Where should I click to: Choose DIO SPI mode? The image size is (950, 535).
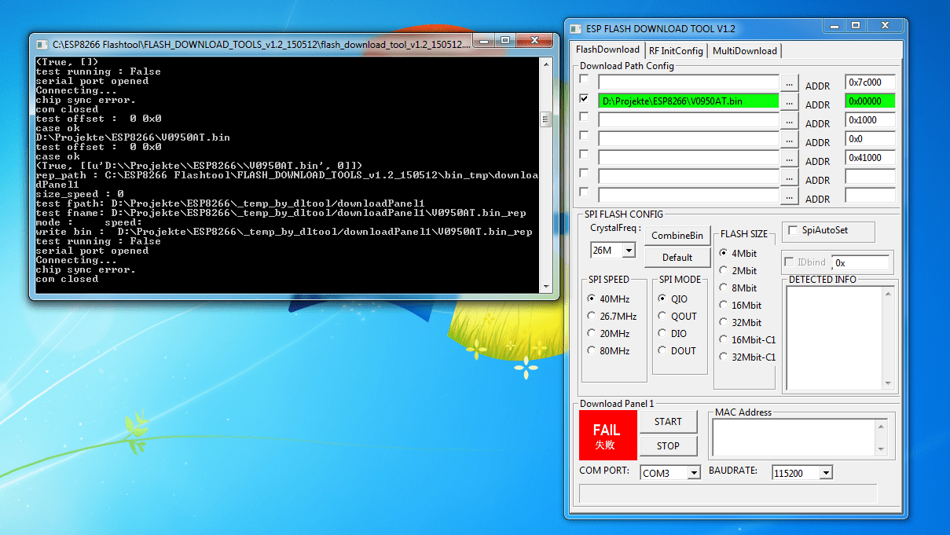tap(662, 333)
